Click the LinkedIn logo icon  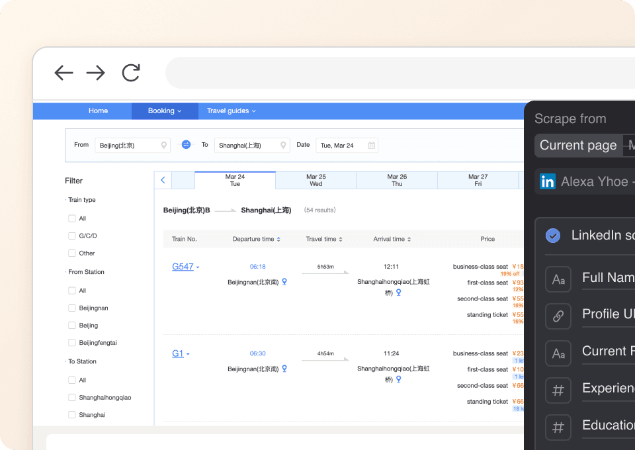(547, 181)
